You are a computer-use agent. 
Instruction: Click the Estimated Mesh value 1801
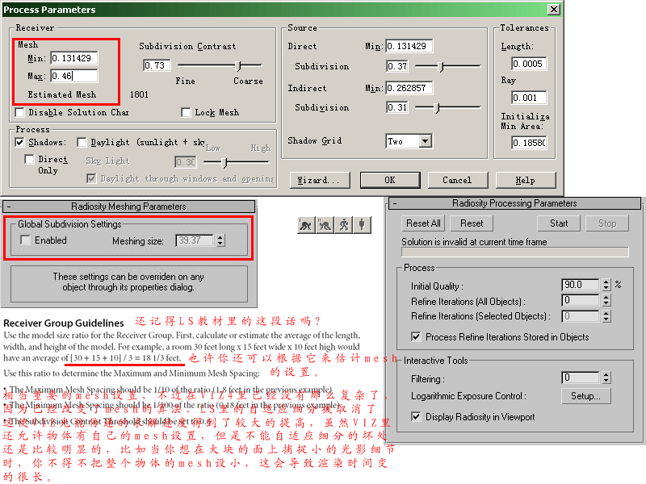pyautogui.click(x=139, y=94)
